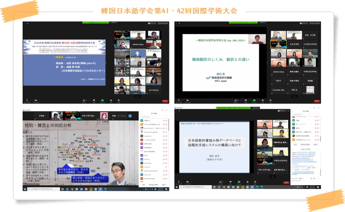Click red End button in top-left Zoom

click(165, 101)
